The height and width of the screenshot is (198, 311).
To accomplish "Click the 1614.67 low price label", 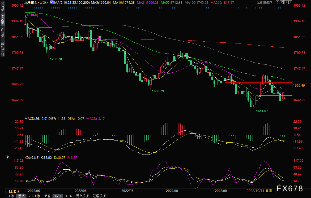I will point(262,111).
